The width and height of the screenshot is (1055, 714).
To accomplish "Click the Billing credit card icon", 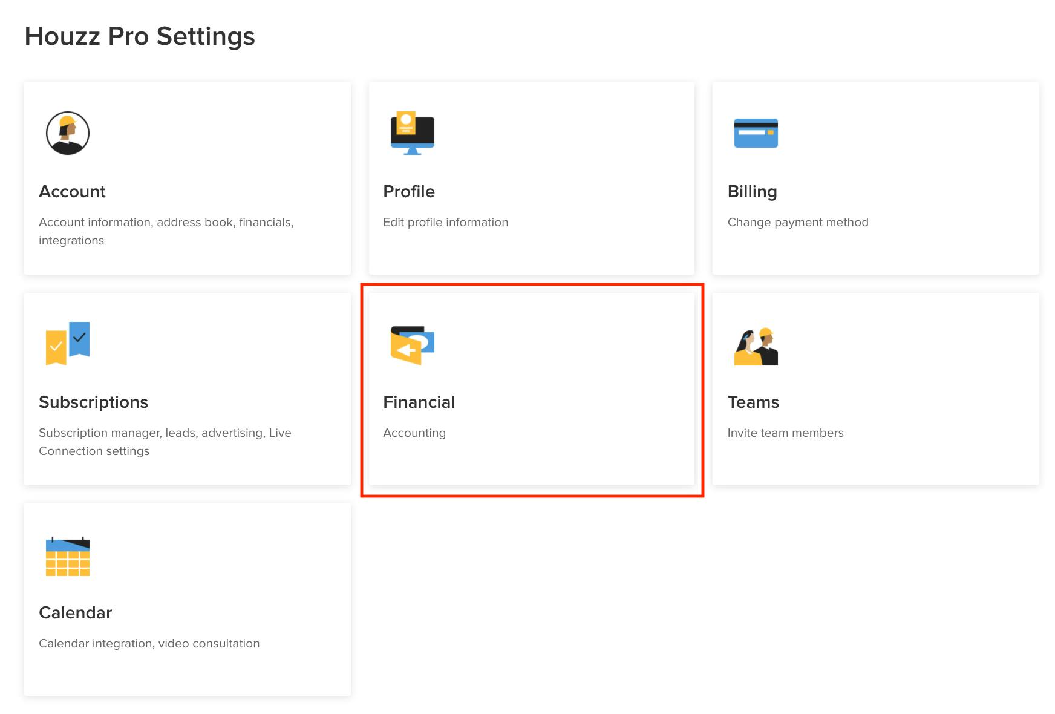I will click(x=756, y=133).
